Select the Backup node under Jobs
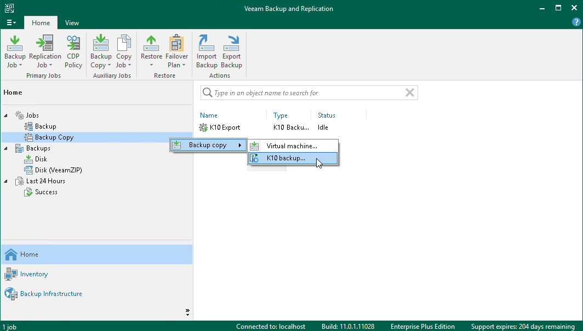583x331 pixels. [45, 126]
